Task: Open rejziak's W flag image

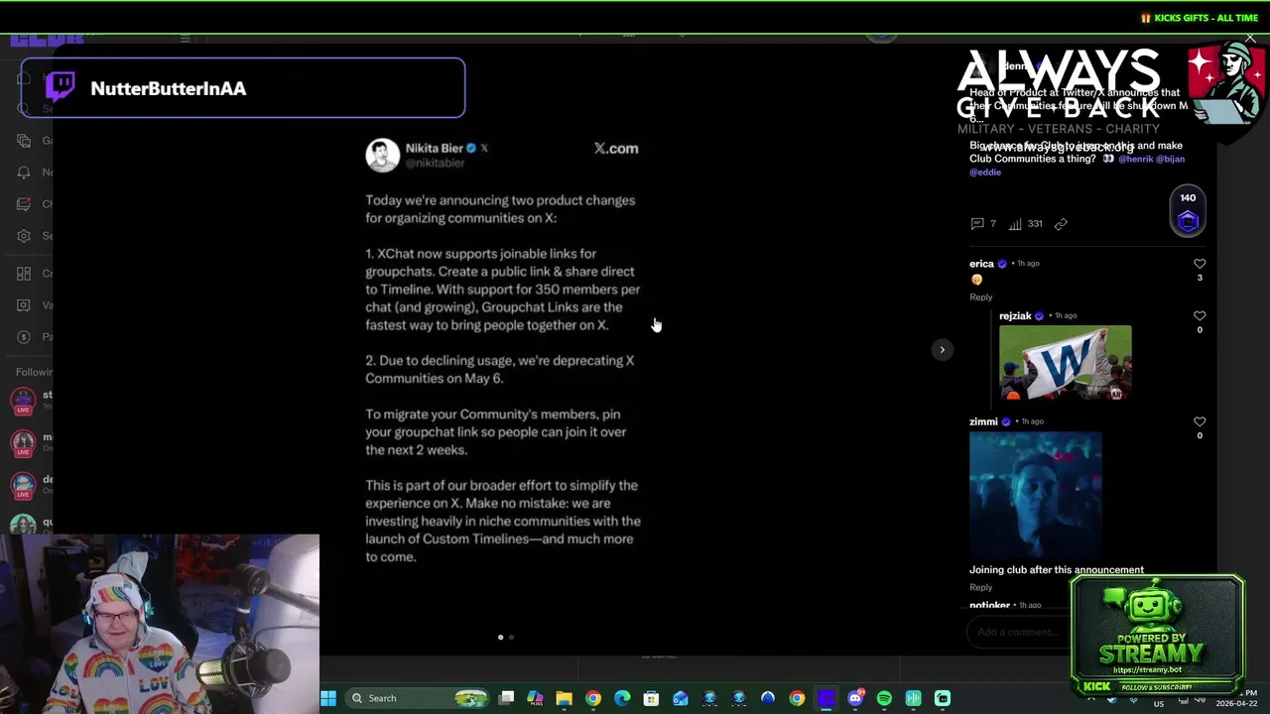Action: (x=1065, y=362)
